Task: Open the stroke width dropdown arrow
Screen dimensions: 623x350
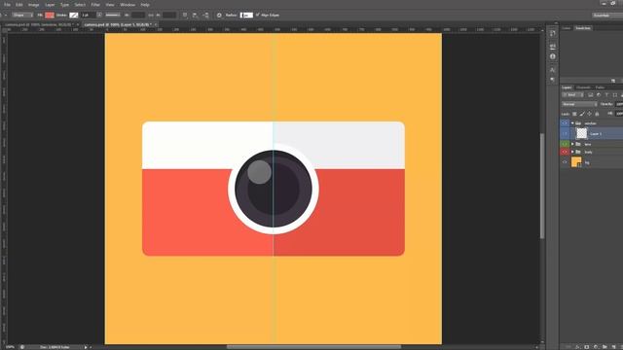Action: click(99, 16)
